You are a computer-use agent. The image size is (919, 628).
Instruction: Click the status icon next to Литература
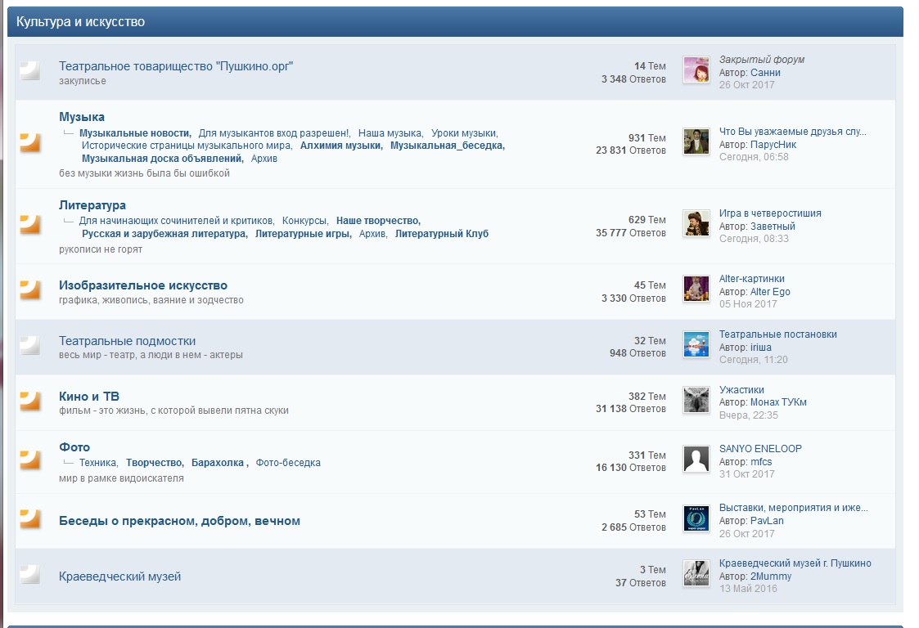pyautogui.click(x=30, y=223)
